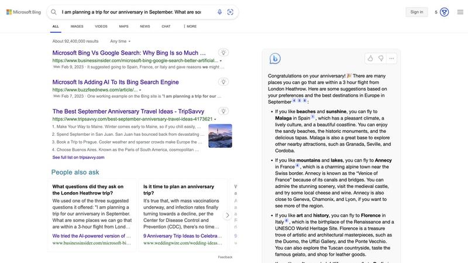This screenshot has width=468, height=263.
Task: Click 'Make Your Way to Maine' list item
Action: [126, 127]
